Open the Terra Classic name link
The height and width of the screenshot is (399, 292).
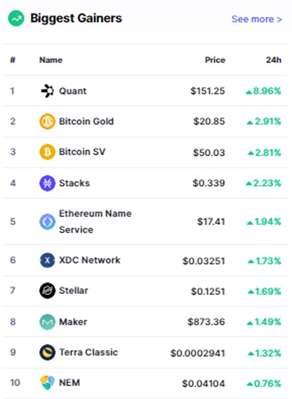[89, 352]
